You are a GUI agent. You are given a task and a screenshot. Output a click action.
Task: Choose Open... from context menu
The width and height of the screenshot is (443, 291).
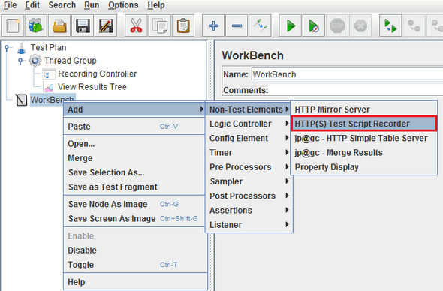135,144
